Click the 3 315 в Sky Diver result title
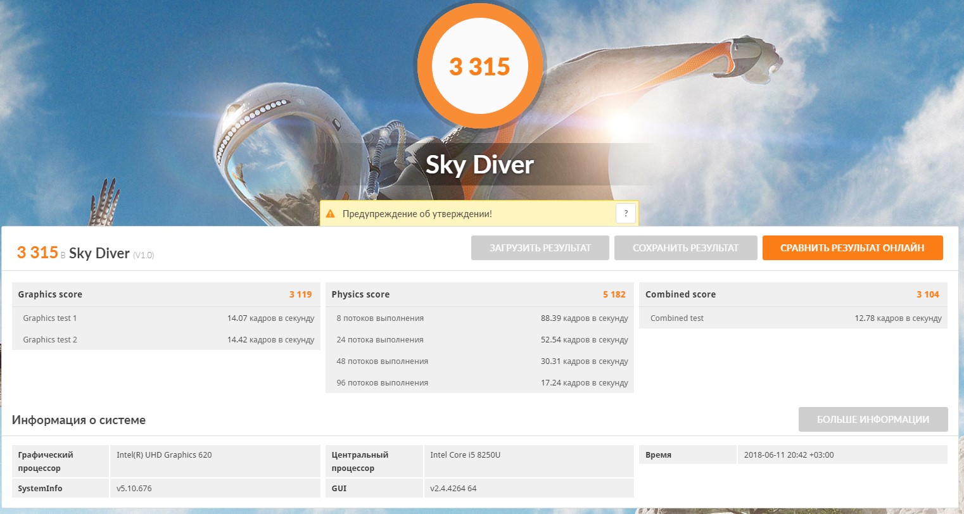Image resolution: width=964 pixels, height=514 pixels. (x=73, y=253)
